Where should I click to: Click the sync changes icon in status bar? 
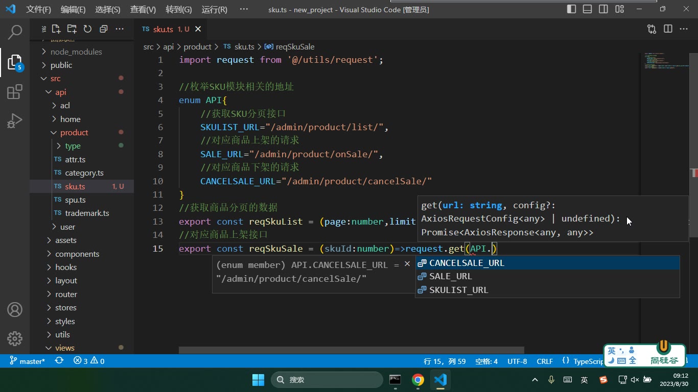point(59,361)
